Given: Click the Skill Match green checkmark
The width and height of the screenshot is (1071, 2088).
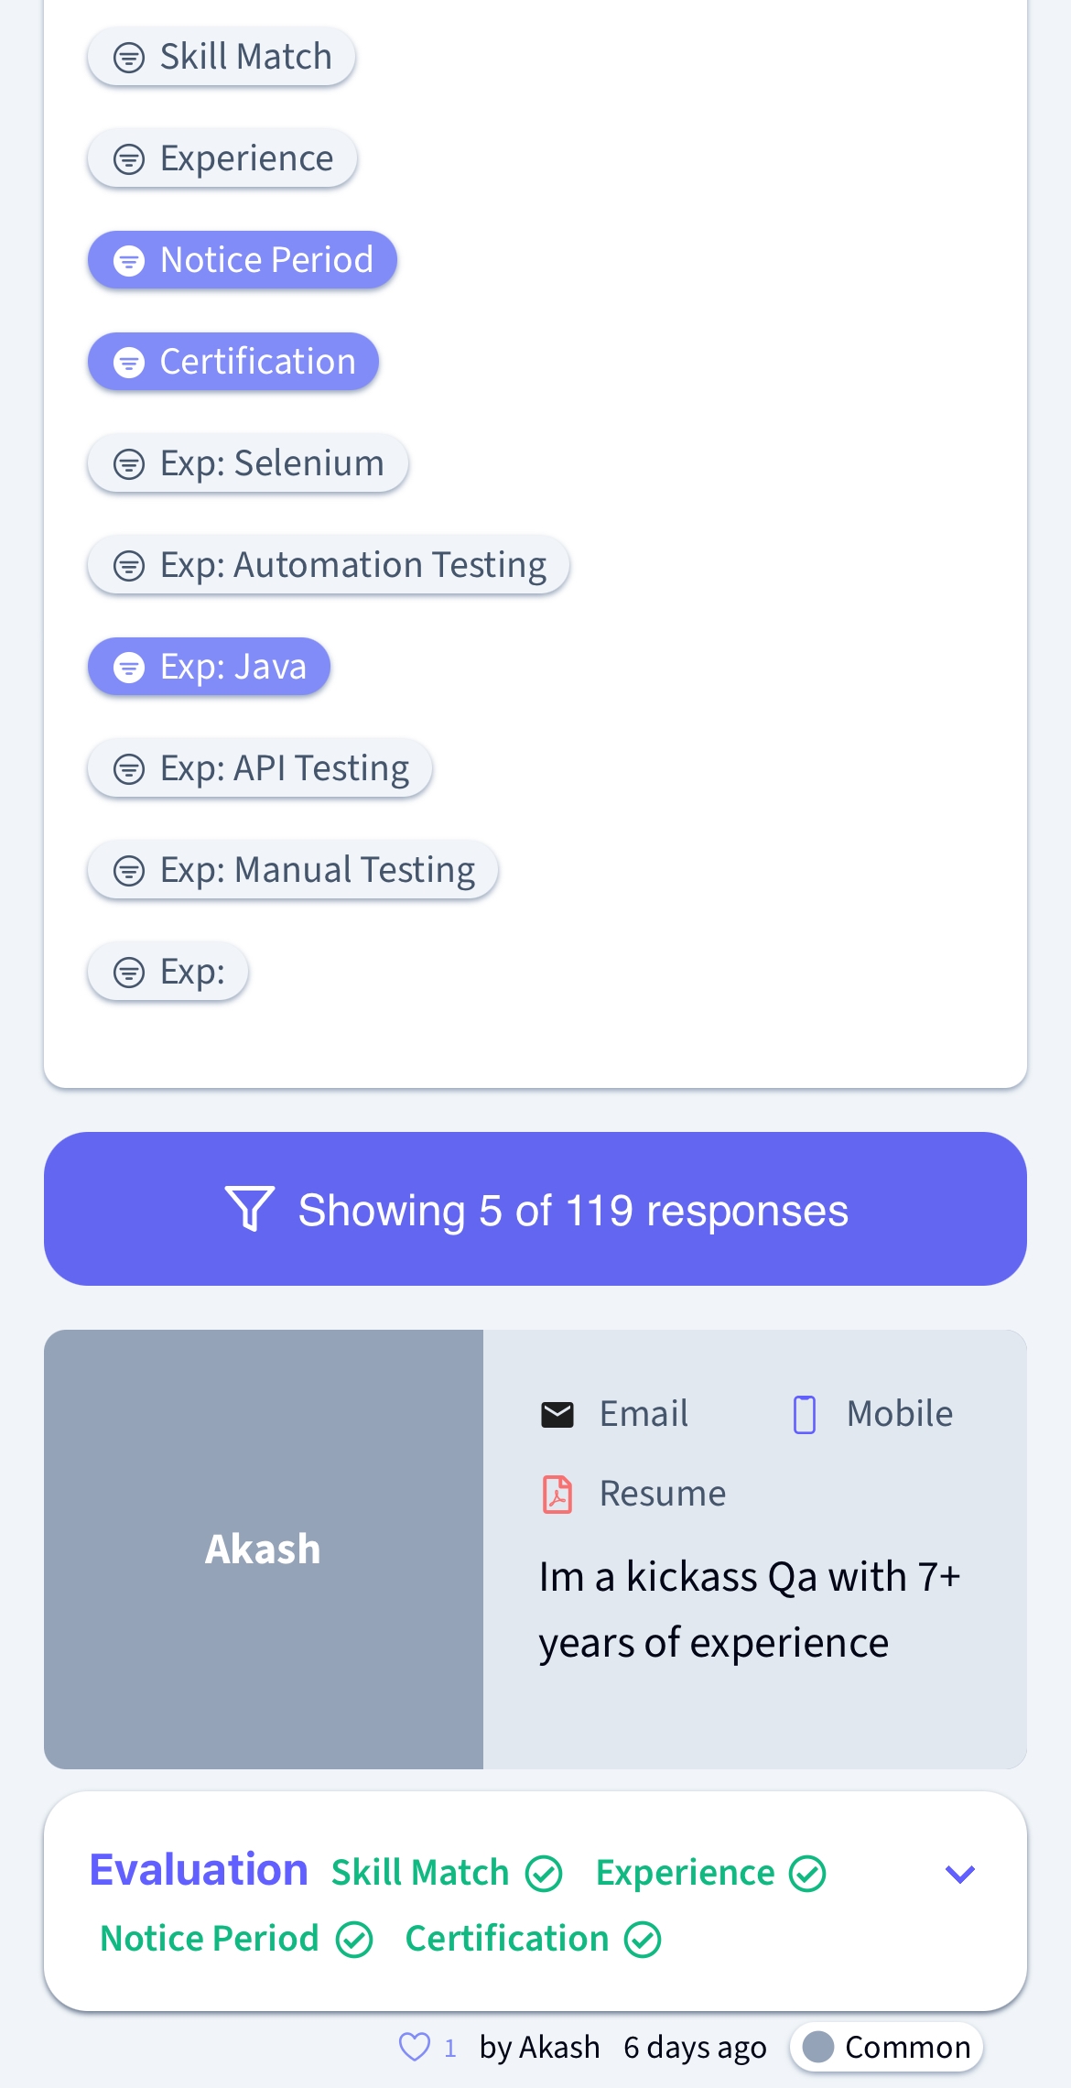Looking at the screenshot, I should click(544, 1874).
